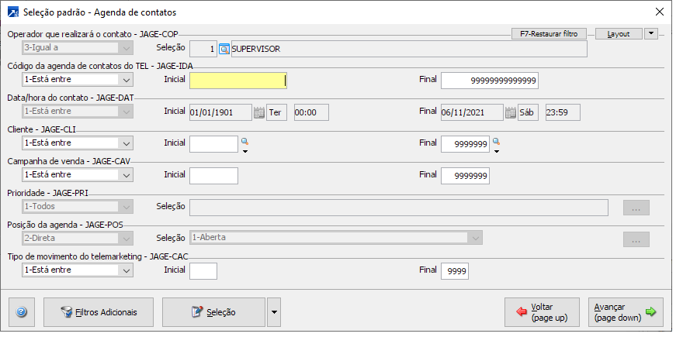Click Final date field 06/11/2021
Screen dimensions: 683x337
click(x=472, y=112)
